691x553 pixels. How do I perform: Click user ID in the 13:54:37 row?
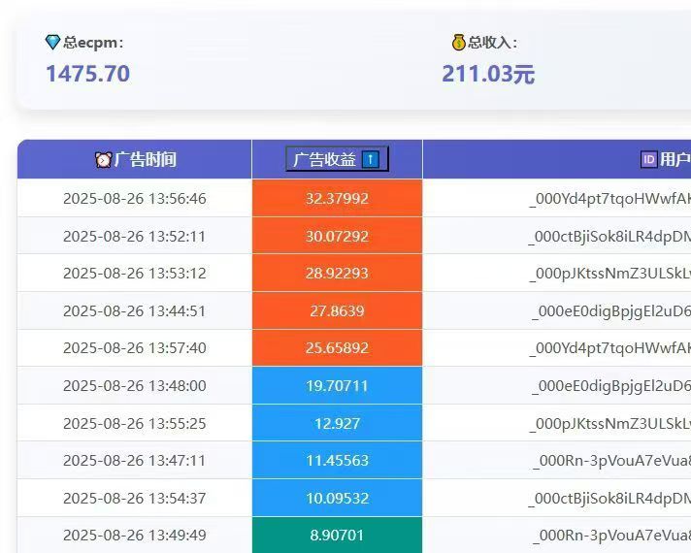[609, 499]
